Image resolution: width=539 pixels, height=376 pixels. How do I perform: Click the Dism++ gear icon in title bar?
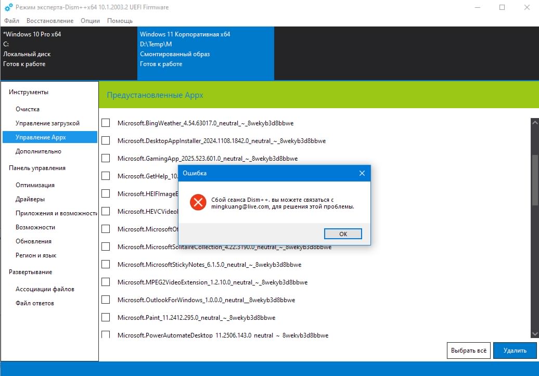click(x=8, y=7)
